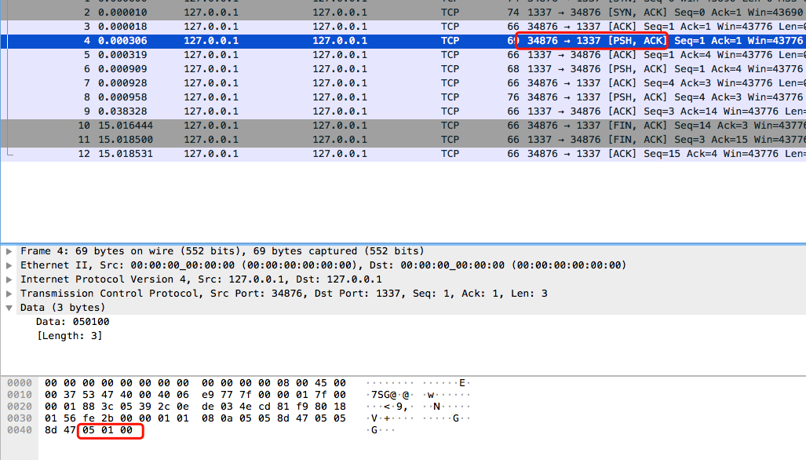Select packet 2 with SYN, ACK
The height and width of the screenshot is (460, 806).
pyautogui.click(x=403, y=13)
